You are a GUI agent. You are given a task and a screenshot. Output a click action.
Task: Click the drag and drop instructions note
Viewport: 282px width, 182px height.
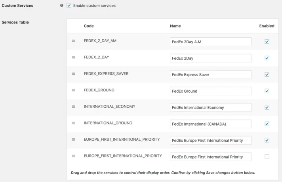tap(163, 172)
